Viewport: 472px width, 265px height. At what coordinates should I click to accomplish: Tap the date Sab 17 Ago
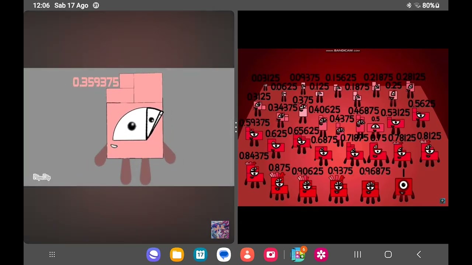point(71,6)
